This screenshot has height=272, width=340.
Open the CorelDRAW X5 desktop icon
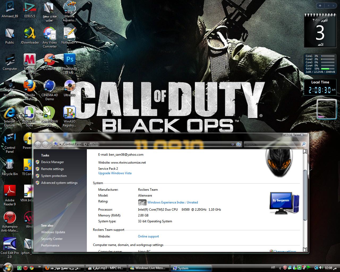pos(50,117)
